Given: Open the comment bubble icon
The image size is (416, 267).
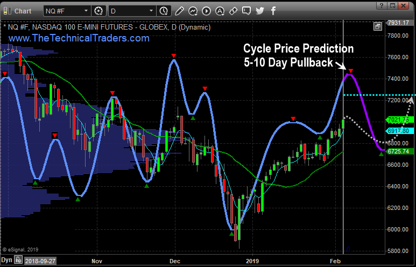Looking at the screenshot, I should point(246,11).
